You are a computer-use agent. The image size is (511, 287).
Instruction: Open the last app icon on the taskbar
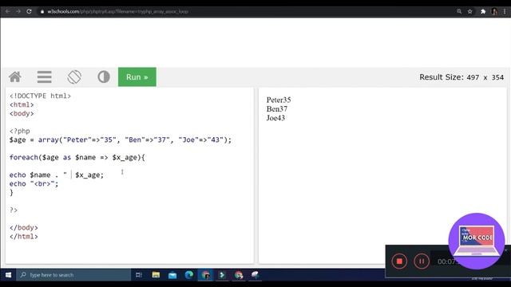255,275
